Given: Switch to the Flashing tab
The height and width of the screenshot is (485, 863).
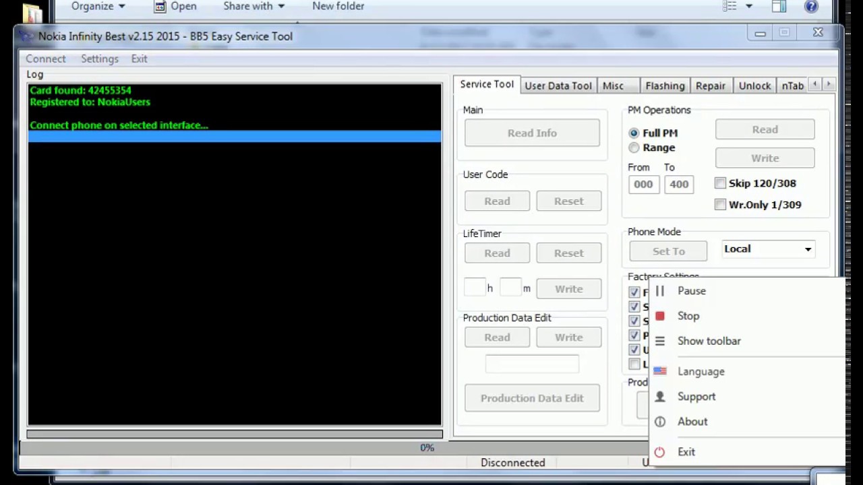Looking at the screenshot, I should 665,86.
